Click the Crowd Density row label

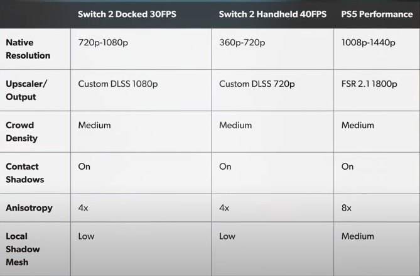point(21,131)
